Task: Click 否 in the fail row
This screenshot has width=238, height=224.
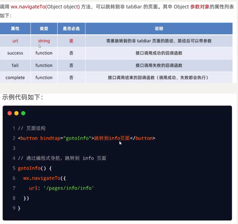Action: [71, 65]
